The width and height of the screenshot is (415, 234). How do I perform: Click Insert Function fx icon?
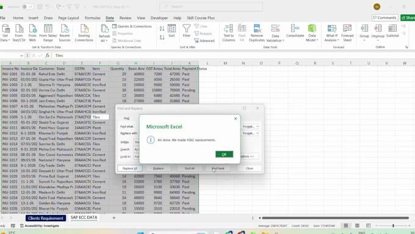point(47,56)
